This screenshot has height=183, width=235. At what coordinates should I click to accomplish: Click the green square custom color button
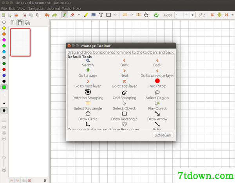(4, 87)
